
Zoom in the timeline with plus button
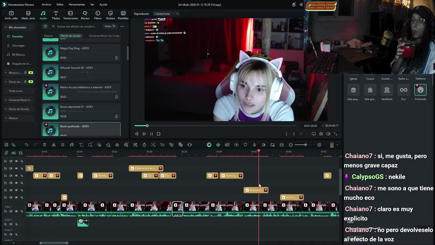pos(319,145)
